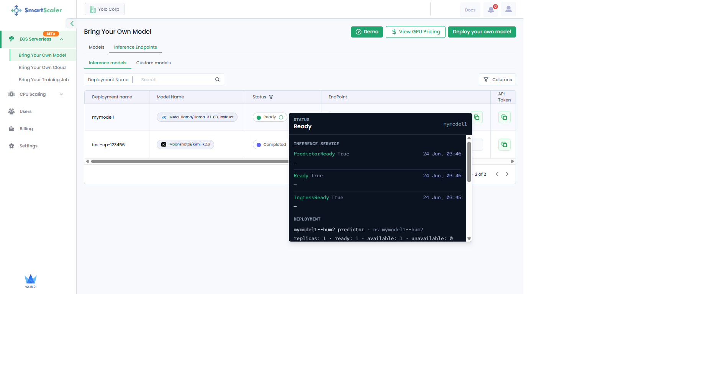Click the search magnifier icon
This screenshot has height=366, width=706.
(x=217, y=80)
